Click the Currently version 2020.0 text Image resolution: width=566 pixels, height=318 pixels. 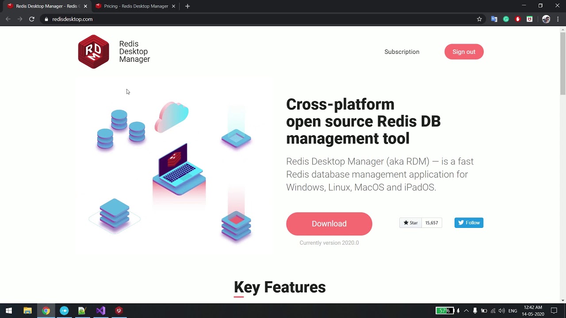(x=329, y=243)
